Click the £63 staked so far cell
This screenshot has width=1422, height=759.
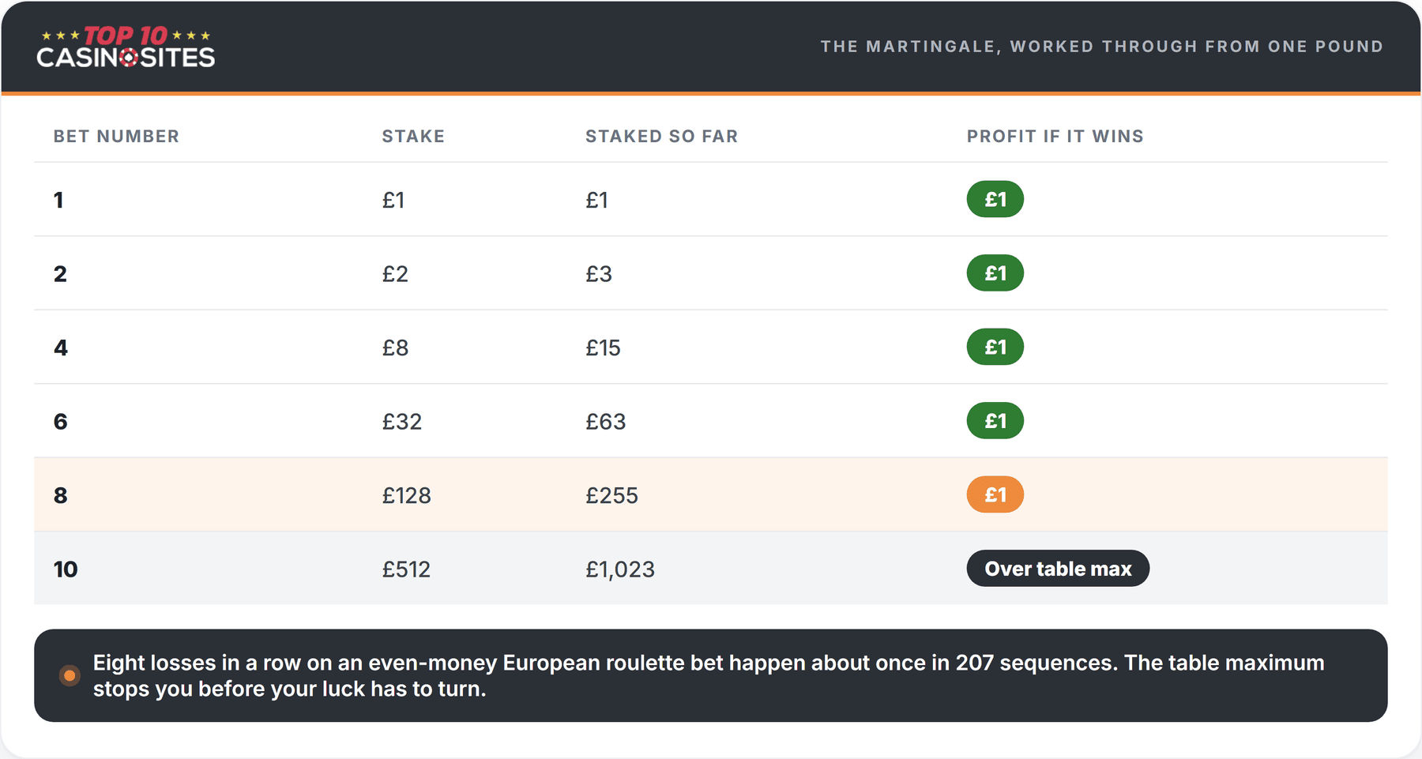[x=605, y=422]
